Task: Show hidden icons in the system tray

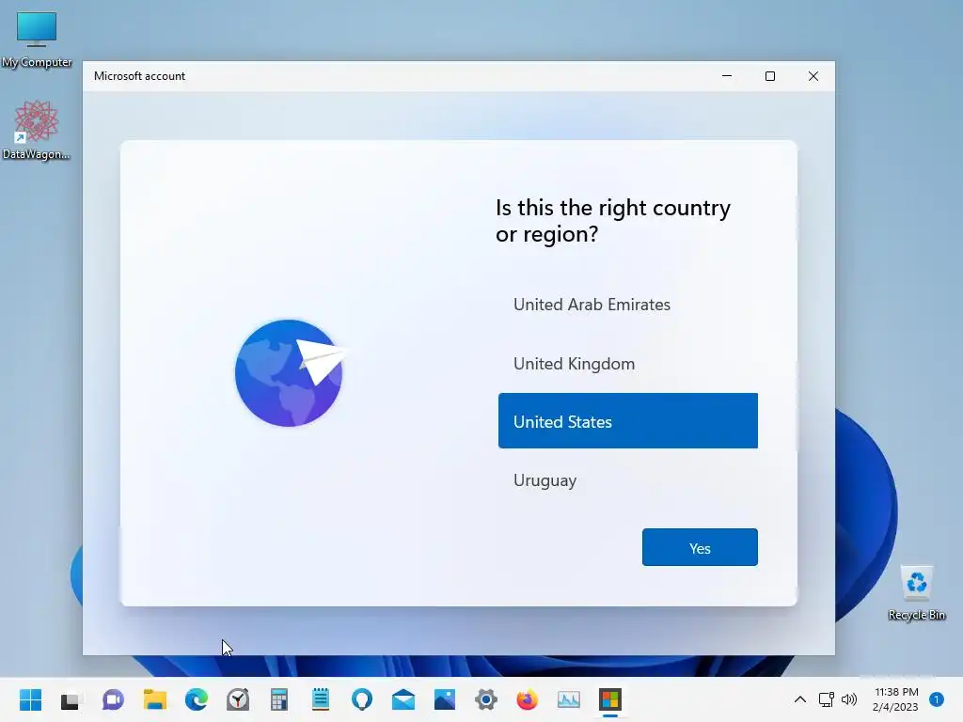Action: [x=800, y=699]
